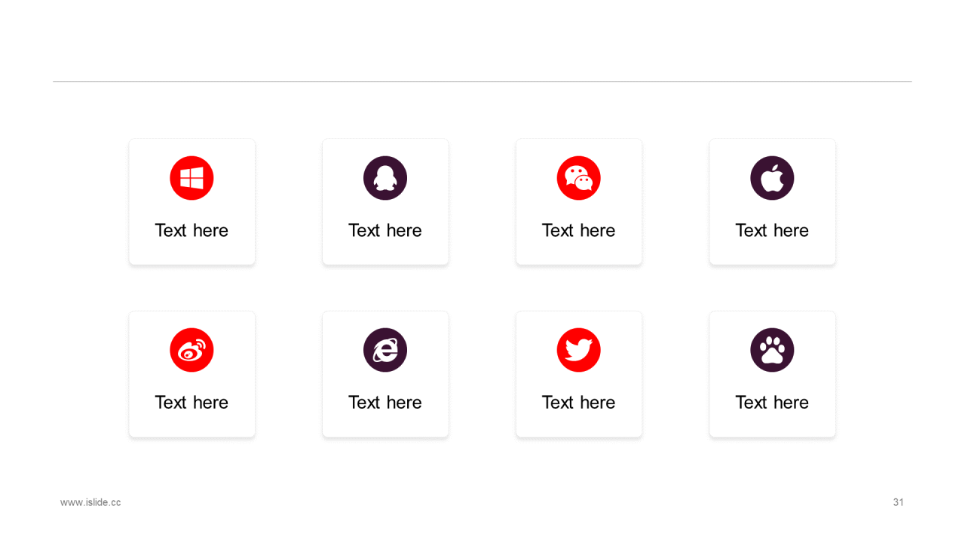This screenshot has width=965, height=543.
Task: Select the QQ penguin icon
Action: point(385,178)
